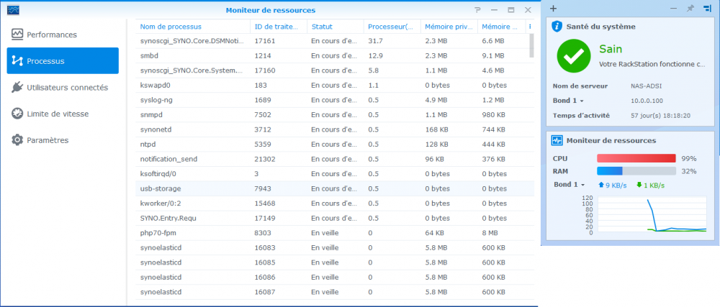Click the plug icon for Utilisateurs connectés
Viewport: 720px width, 307px height.
coord(17,87)
